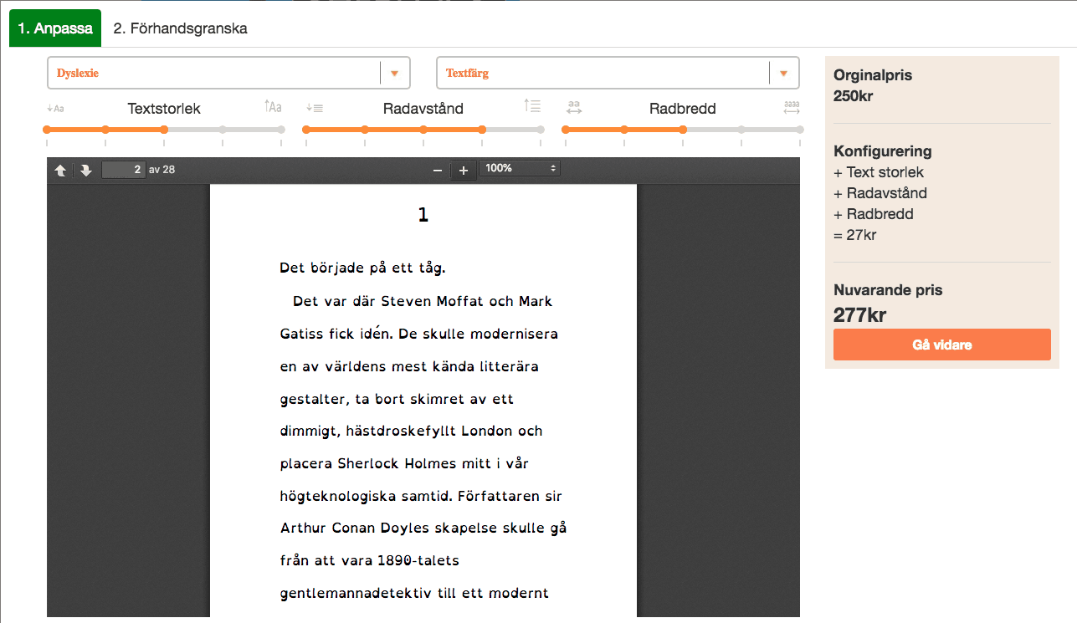Screen dimensions: 1077x623
Task: Click the Radbredd label
Action: click(683, 109)
